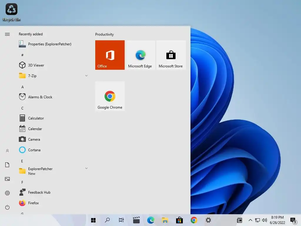Open the Calendar app

(x=54, y=129)
